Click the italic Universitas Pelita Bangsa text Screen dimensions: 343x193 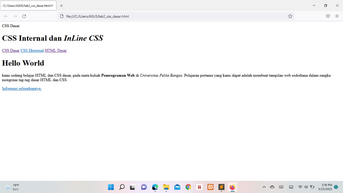tap(161, 75)
